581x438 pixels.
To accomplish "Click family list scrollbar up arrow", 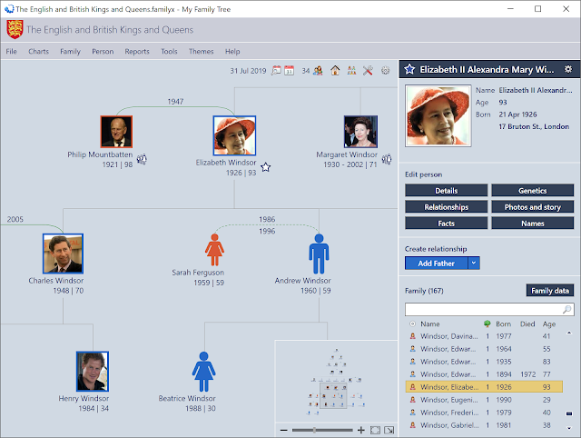I will coord(569,333).
